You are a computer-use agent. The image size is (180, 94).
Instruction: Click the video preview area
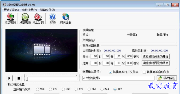41,50
